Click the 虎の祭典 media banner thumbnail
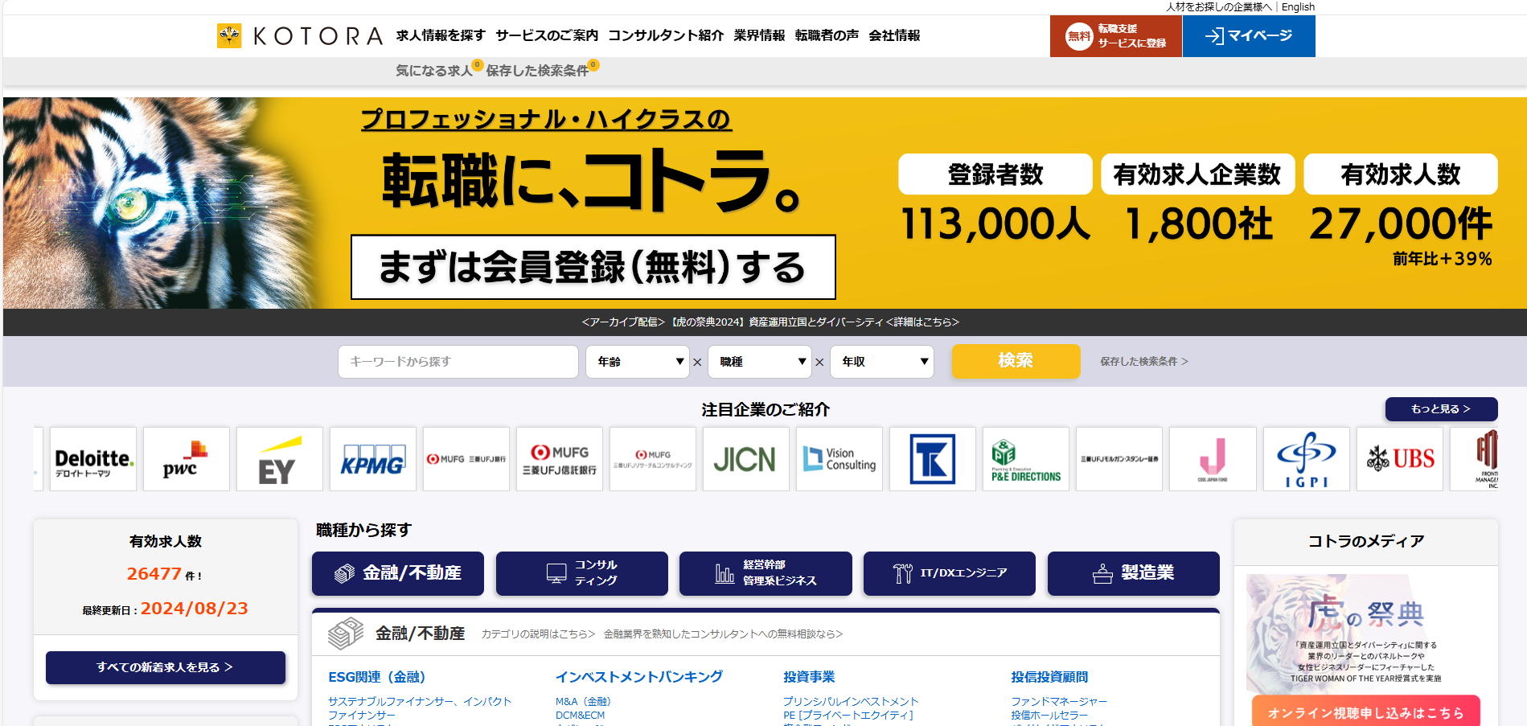 1365,631
